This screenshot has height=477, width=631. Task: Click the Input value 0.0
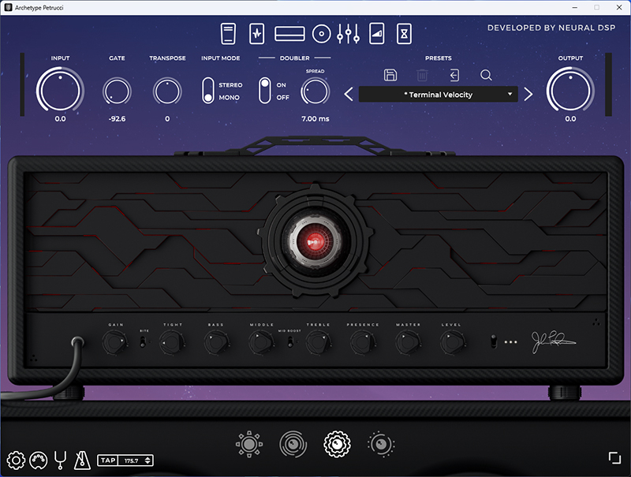[61, 118]
